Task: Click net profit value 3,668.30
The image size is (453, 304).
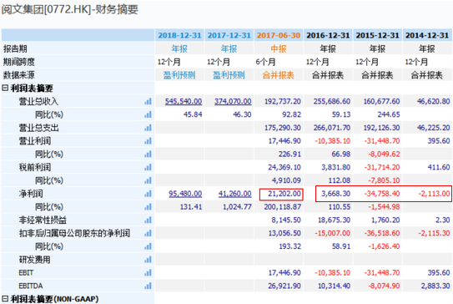Action: pos(335,194)
